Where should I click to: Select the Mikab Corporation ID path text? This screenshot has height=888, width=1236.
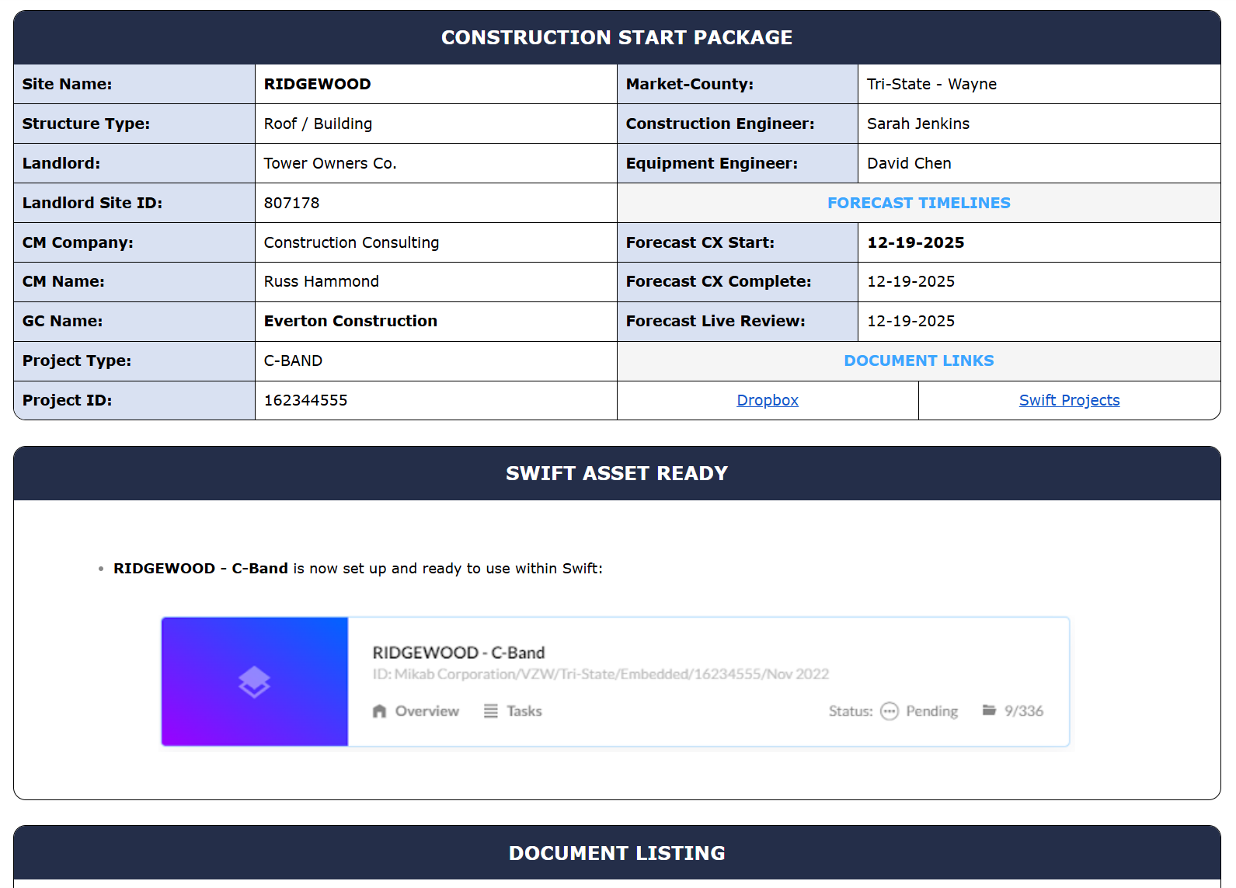tap(601, 674)
